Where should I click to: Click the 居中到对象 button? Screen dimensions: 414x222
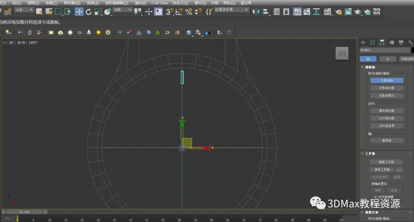point(387,111)
